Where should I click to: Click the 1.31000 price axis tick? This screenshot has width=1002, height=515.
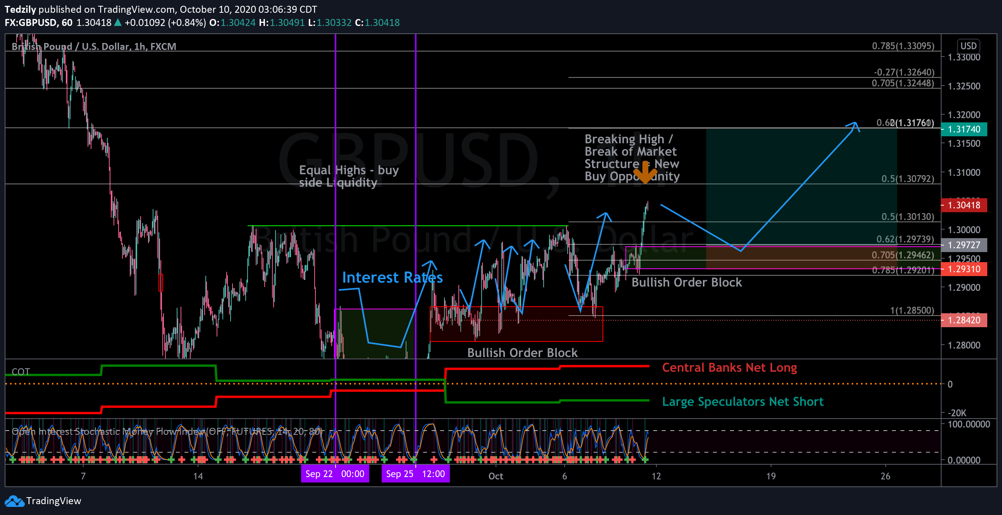click(964, 172)
